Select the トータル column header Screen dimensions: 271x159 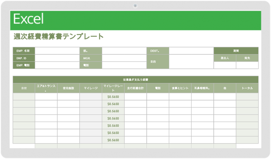[247, 88]
